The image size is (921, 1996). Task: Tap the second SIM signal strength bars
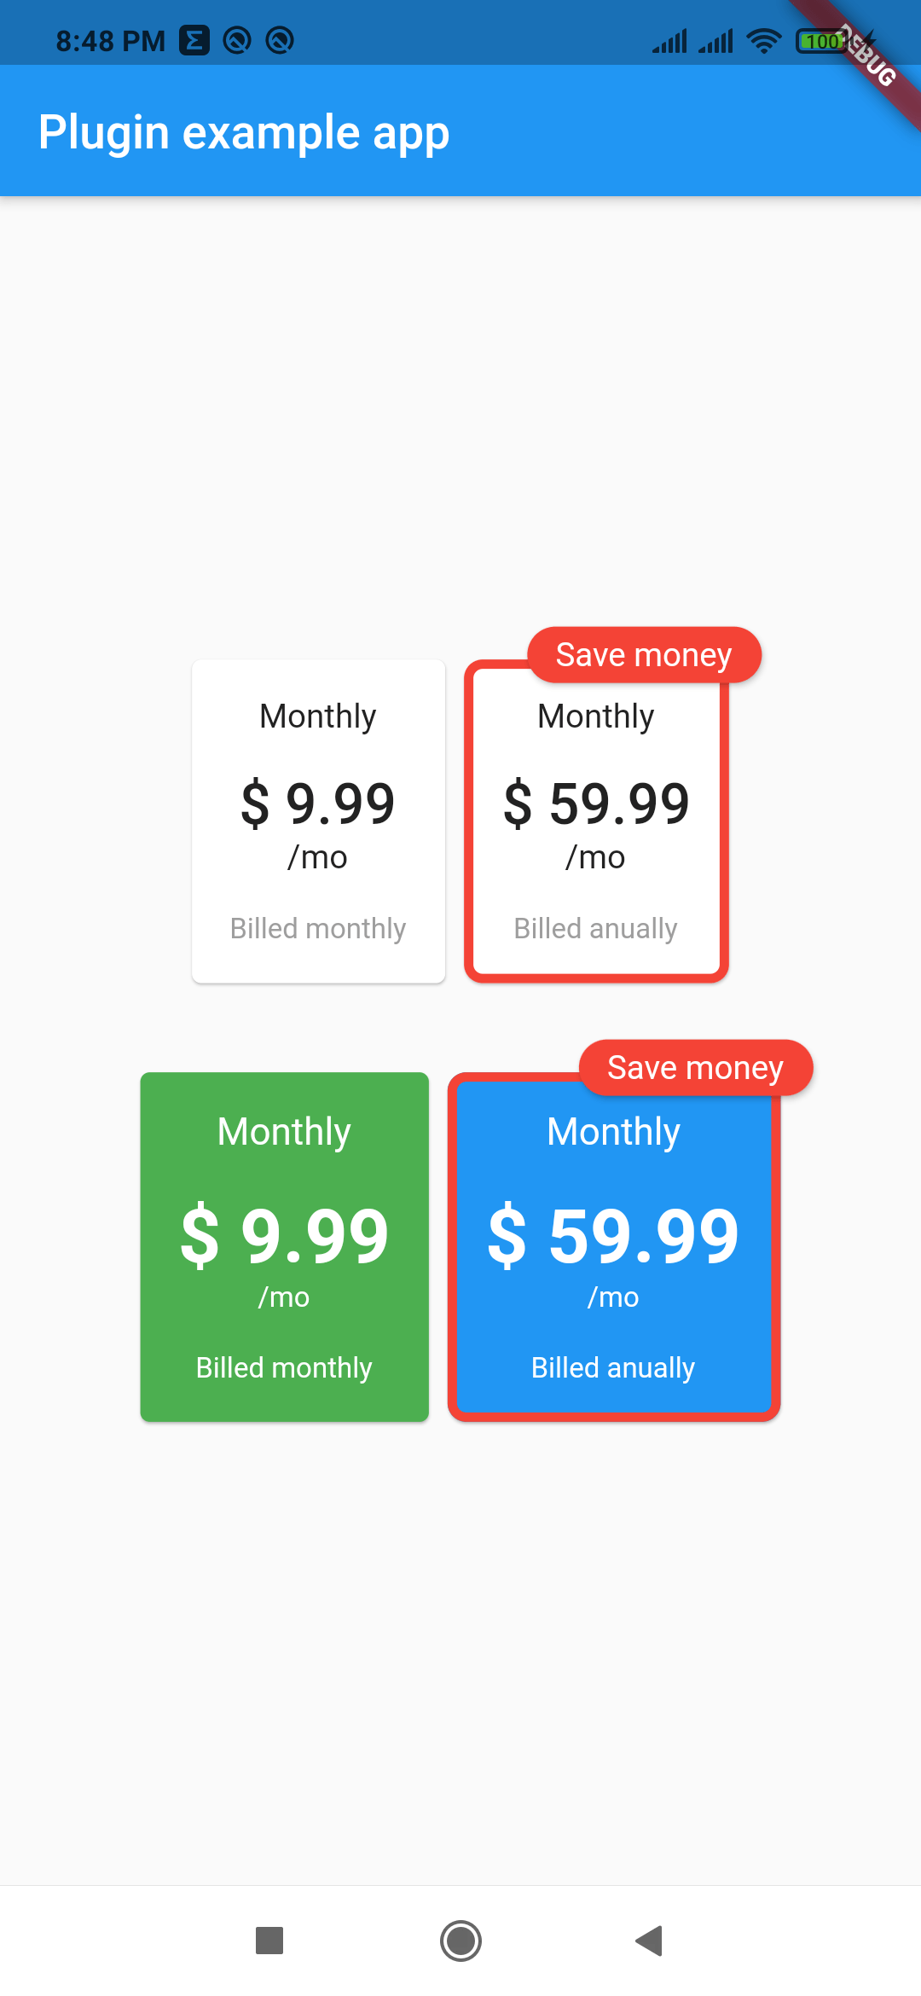(717, 40)
